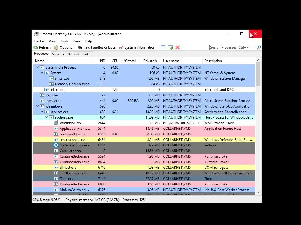Click the Process Hacker title bar icon
Viewport: 301px width, 225px height.
click(x=36, y=34)
